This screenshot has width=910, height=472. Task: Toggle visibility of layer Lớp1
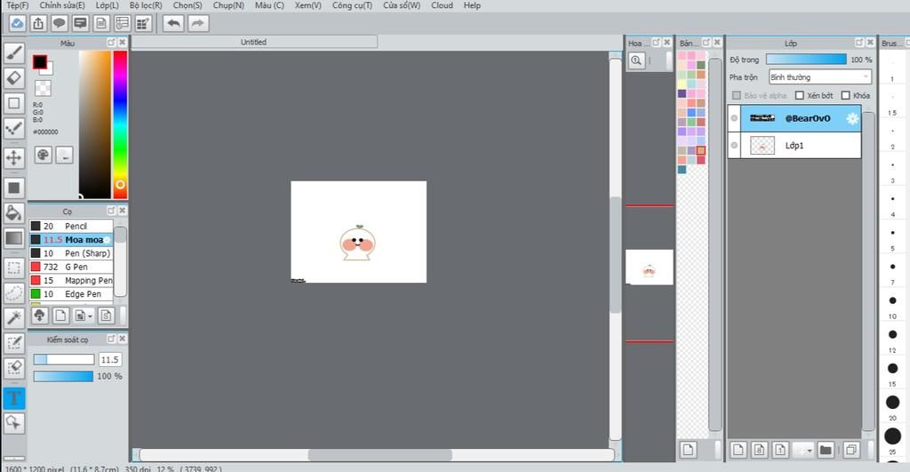point(734,145)
